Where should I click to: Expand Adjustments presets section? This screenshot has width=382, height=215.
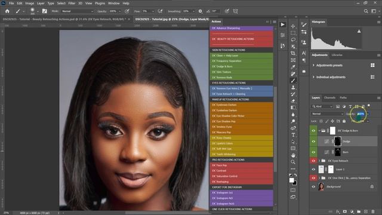(313, 65)
